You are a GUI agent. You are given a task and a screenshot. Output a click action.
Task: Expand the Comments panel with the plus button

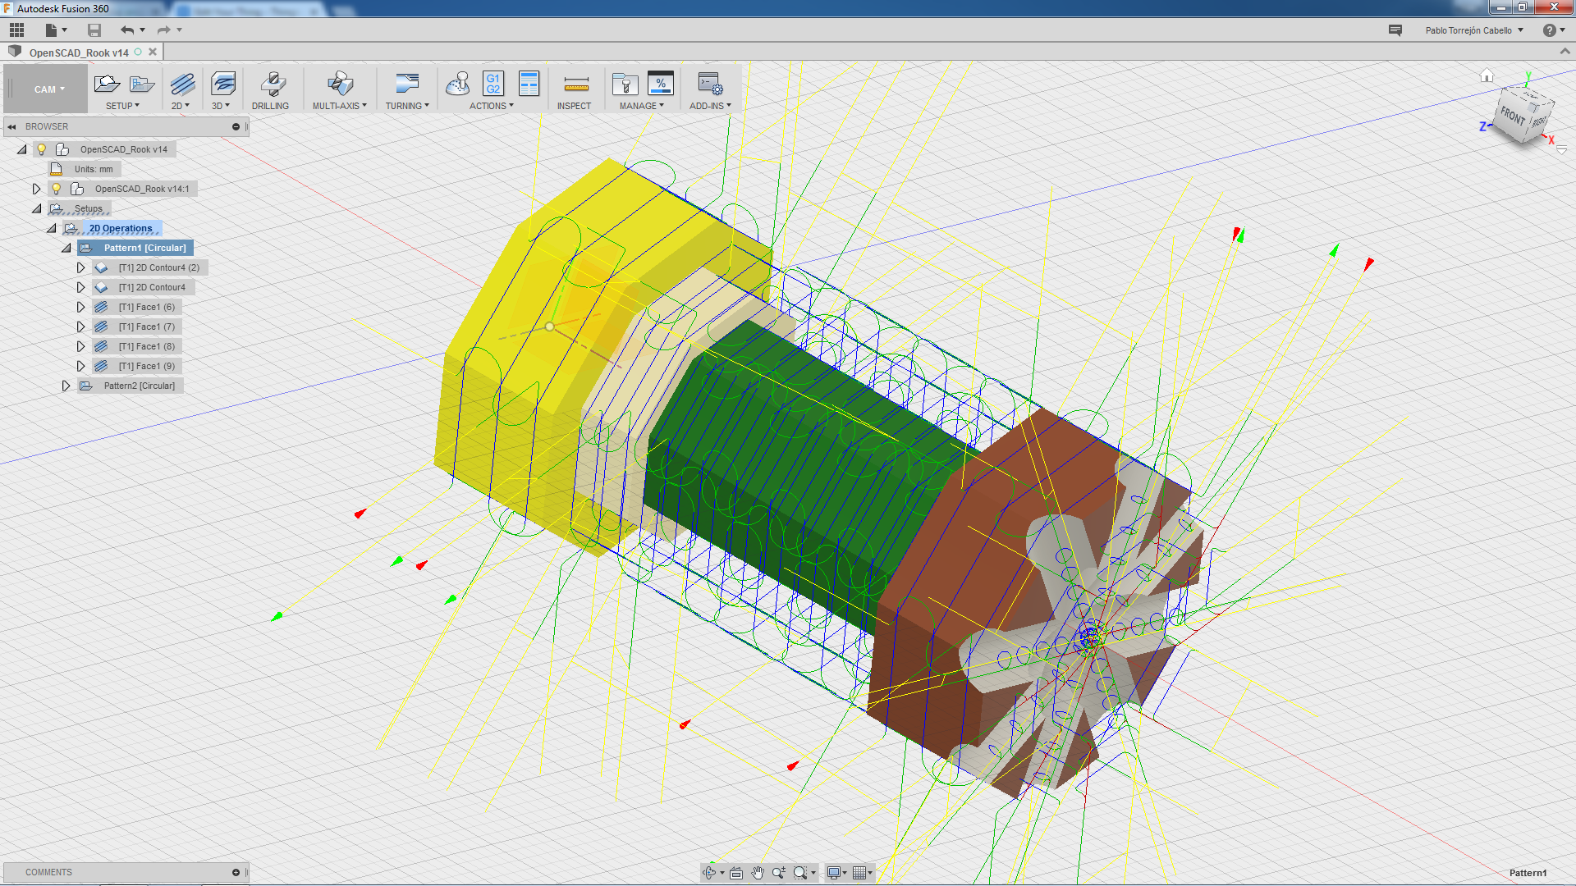[236, 873]
